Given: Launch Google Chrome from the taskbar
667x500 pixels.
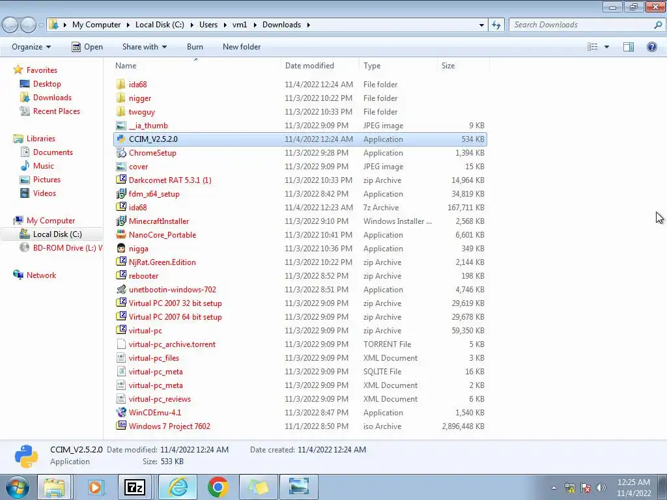Looking at the screenshot, I should click(x=218, y=487).
